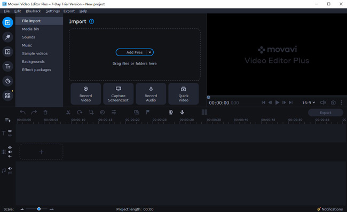The image size is (347, 212).
Task: Open the Edit menu
Action: pyautogui.click(x=18, y=11)
